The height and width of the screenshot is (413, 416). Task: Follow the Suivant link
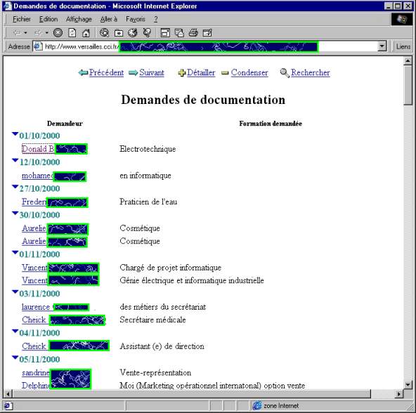[152, 72]
